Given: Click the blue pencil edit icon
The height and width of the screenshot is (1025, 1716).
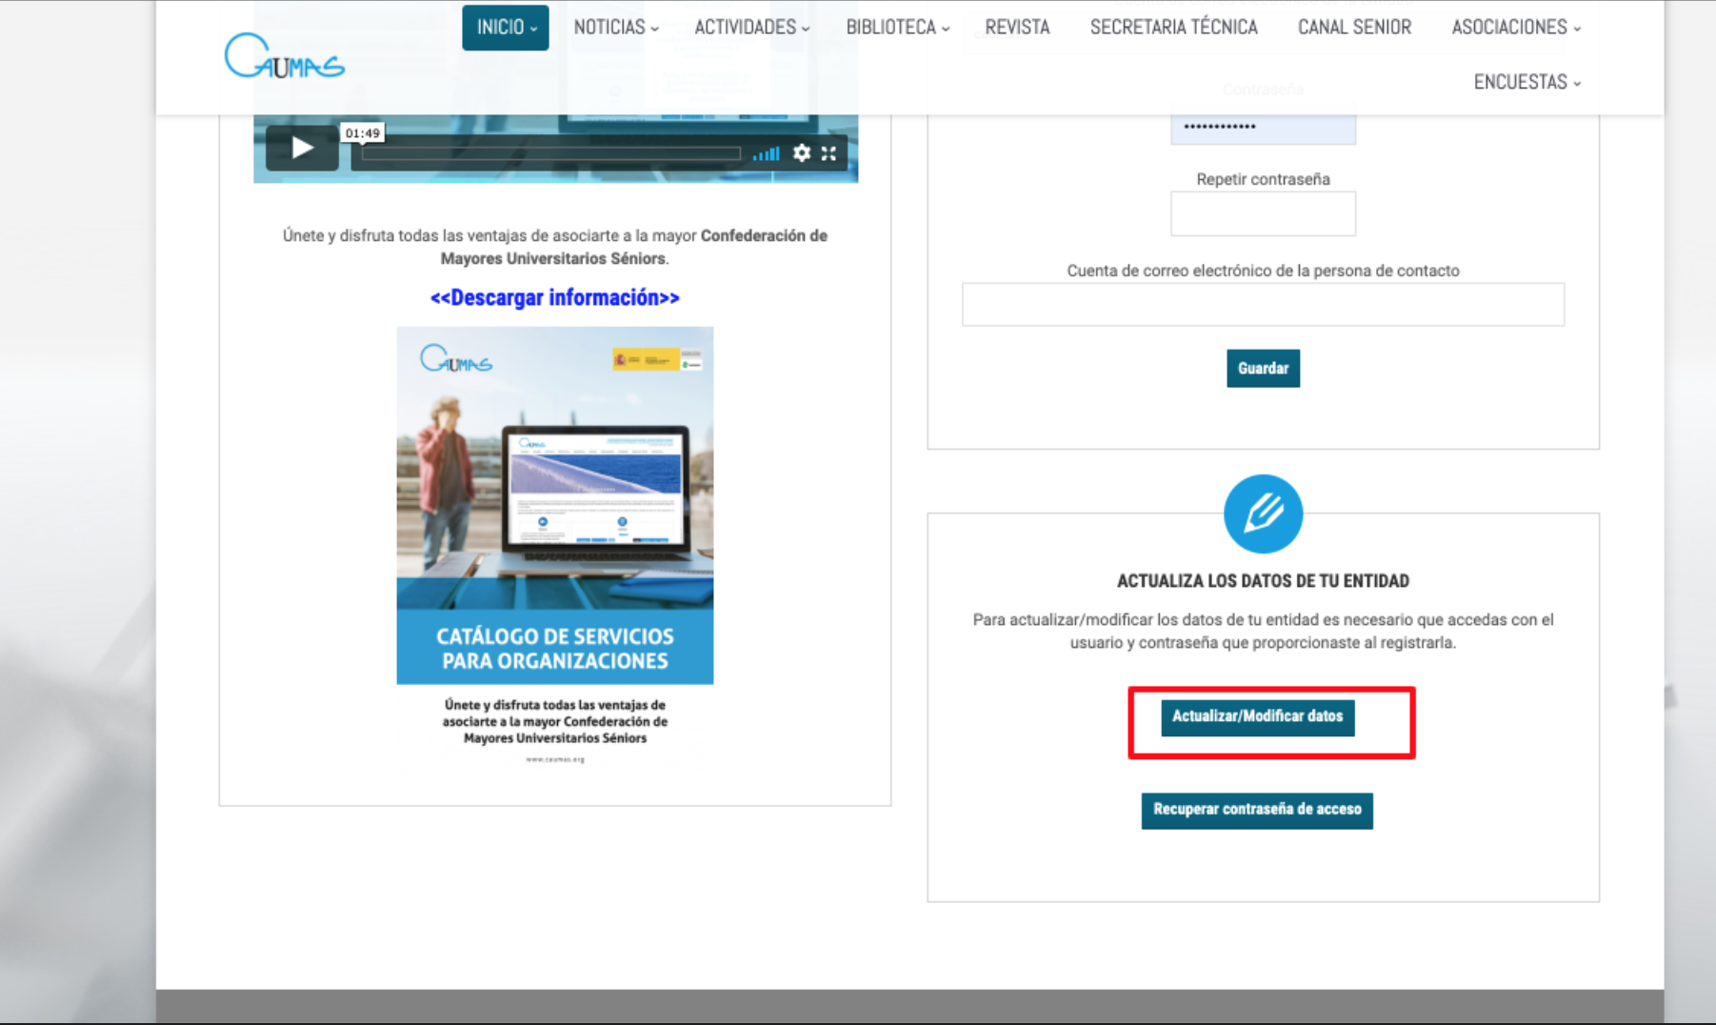Looking at the screenshot, I should click(1263, 513).
